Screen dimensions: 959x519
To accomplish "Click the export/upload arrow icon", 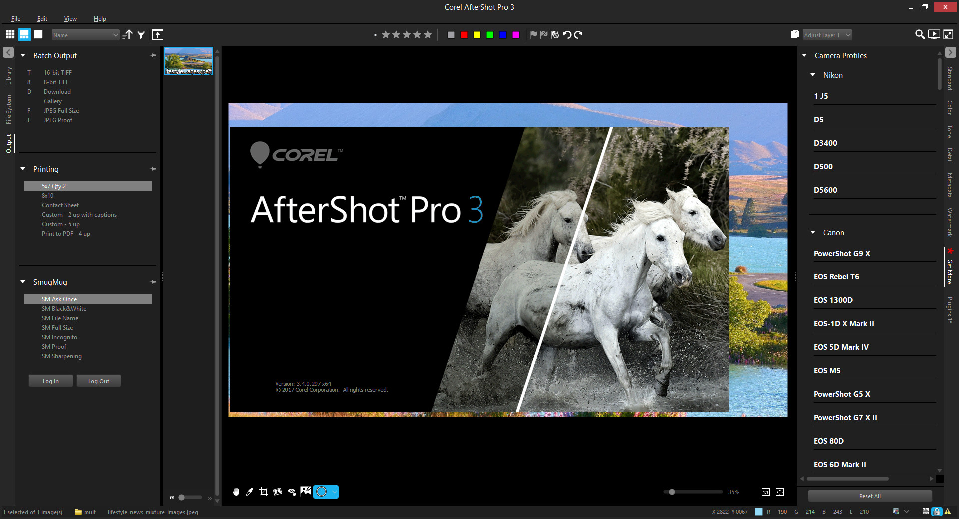I will coord(158,35).
